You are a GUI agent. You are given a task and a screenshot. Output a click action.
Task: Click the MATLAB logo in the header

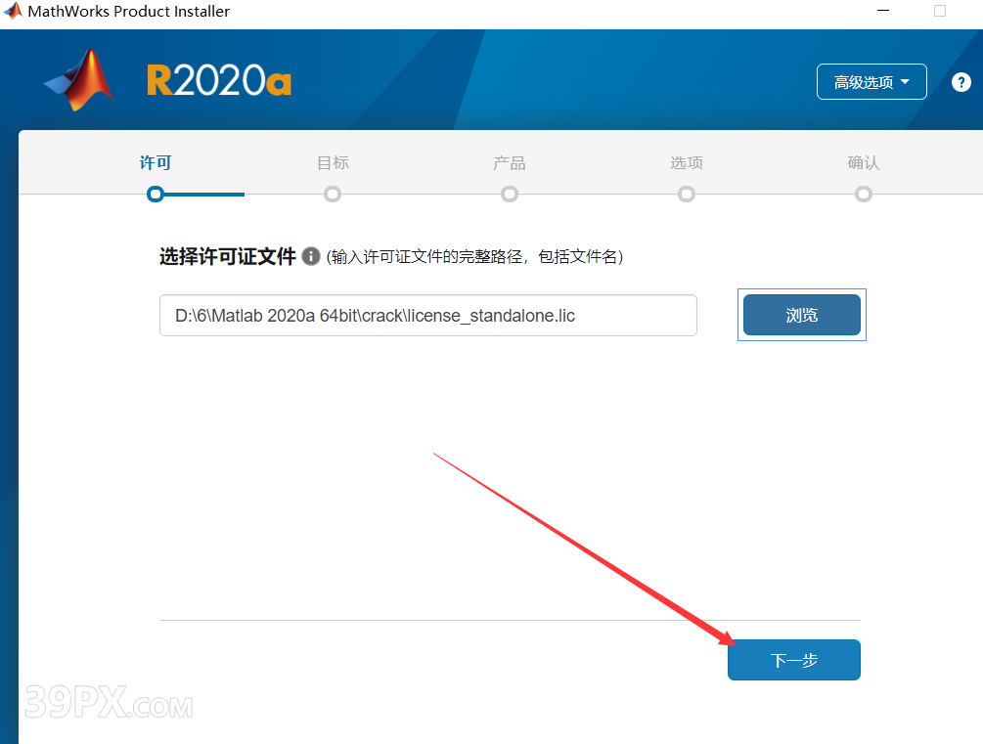click(79, 79)
